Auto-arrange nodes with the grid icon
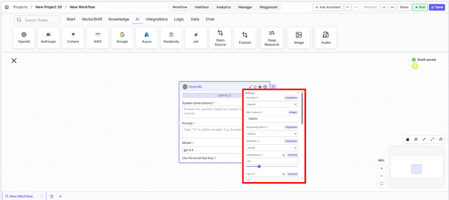Viewport: 449px width, 200px height. point(416,139)
